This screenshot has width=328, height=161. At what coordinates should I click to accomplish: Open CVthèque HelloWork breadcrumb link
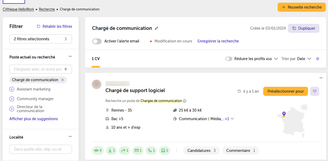(x=18, y=9)
